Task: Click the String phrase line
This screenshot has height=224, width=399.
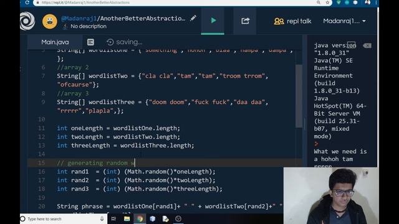Action: pos(170,206)
